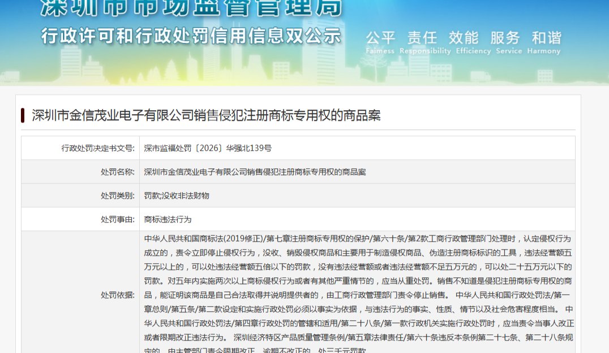Click the 处罚名称 value cell text
Image resolution: width=609 pixels, height=353 pixels.
255,172
